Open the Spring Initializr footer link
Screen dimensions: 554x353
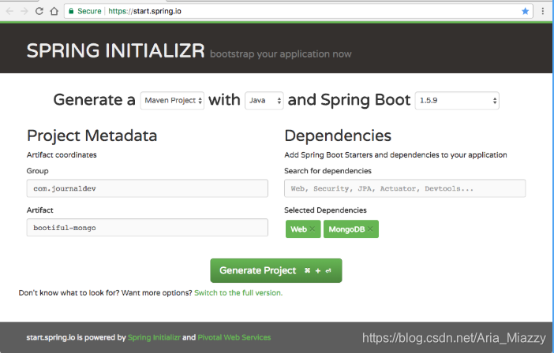pos(154,337)
